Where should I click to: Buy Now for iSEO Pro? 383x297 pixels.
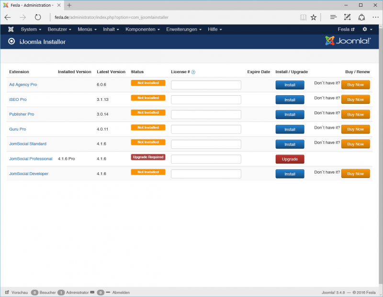(x=355, y=99)
